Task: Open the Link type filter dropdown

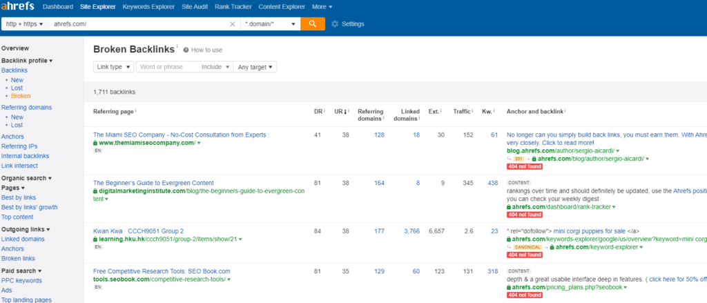Action: pyautogui.click(x=114, y=67)
